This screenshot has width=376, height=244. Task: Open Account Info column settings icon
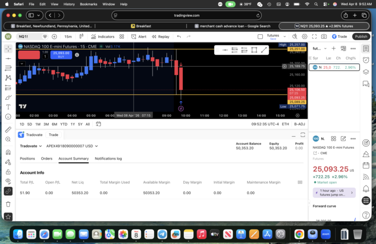click(300, 182)
